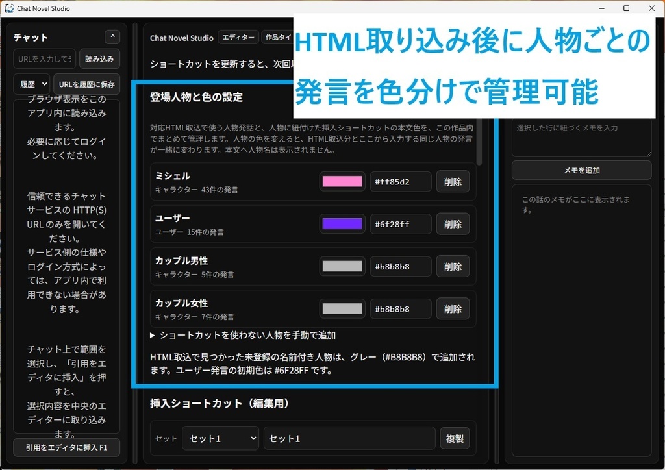Viewport: 665px width, 470px height.
Task: Delete the ミシェル character
Action: 453,181
